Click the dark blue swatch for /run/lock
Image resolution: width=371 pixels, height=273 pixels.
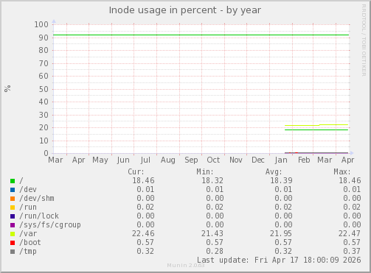click(x=13, y=216)
